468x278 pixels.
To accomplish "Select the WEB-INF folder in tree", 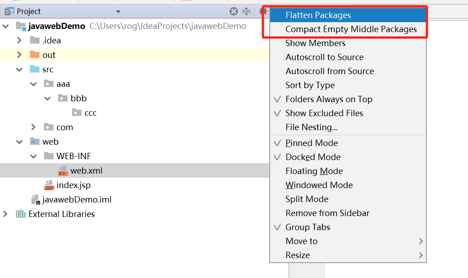I will [x=73, y=156].
